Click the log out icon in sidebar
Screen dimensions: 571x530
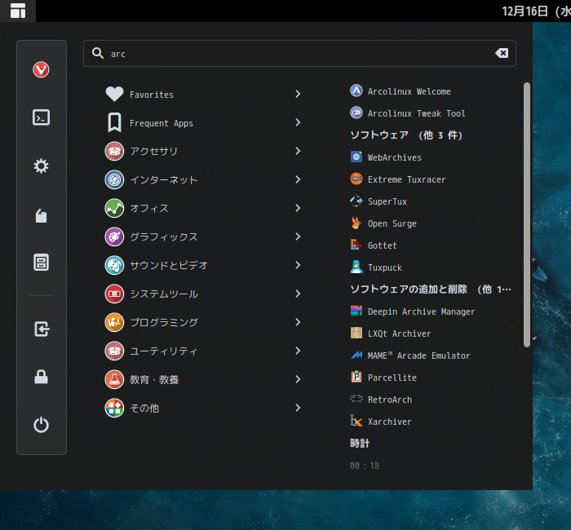click(42, 329)
